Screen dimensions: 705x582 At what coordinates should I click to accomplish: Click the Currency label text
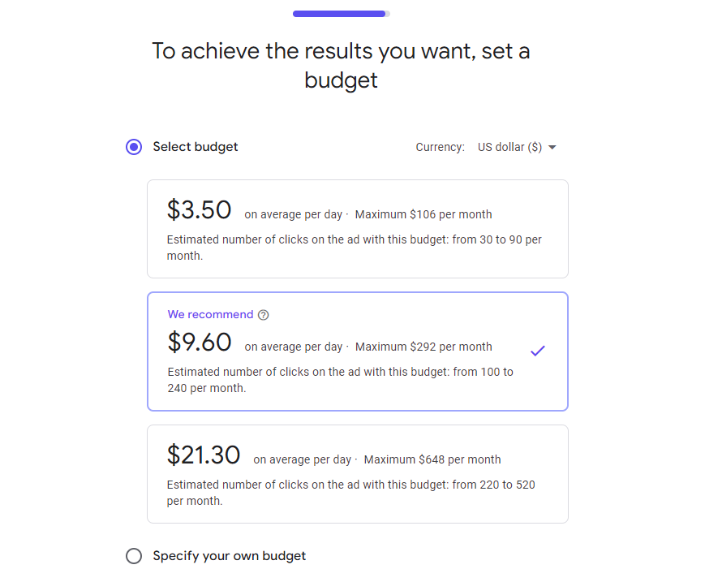440,147
